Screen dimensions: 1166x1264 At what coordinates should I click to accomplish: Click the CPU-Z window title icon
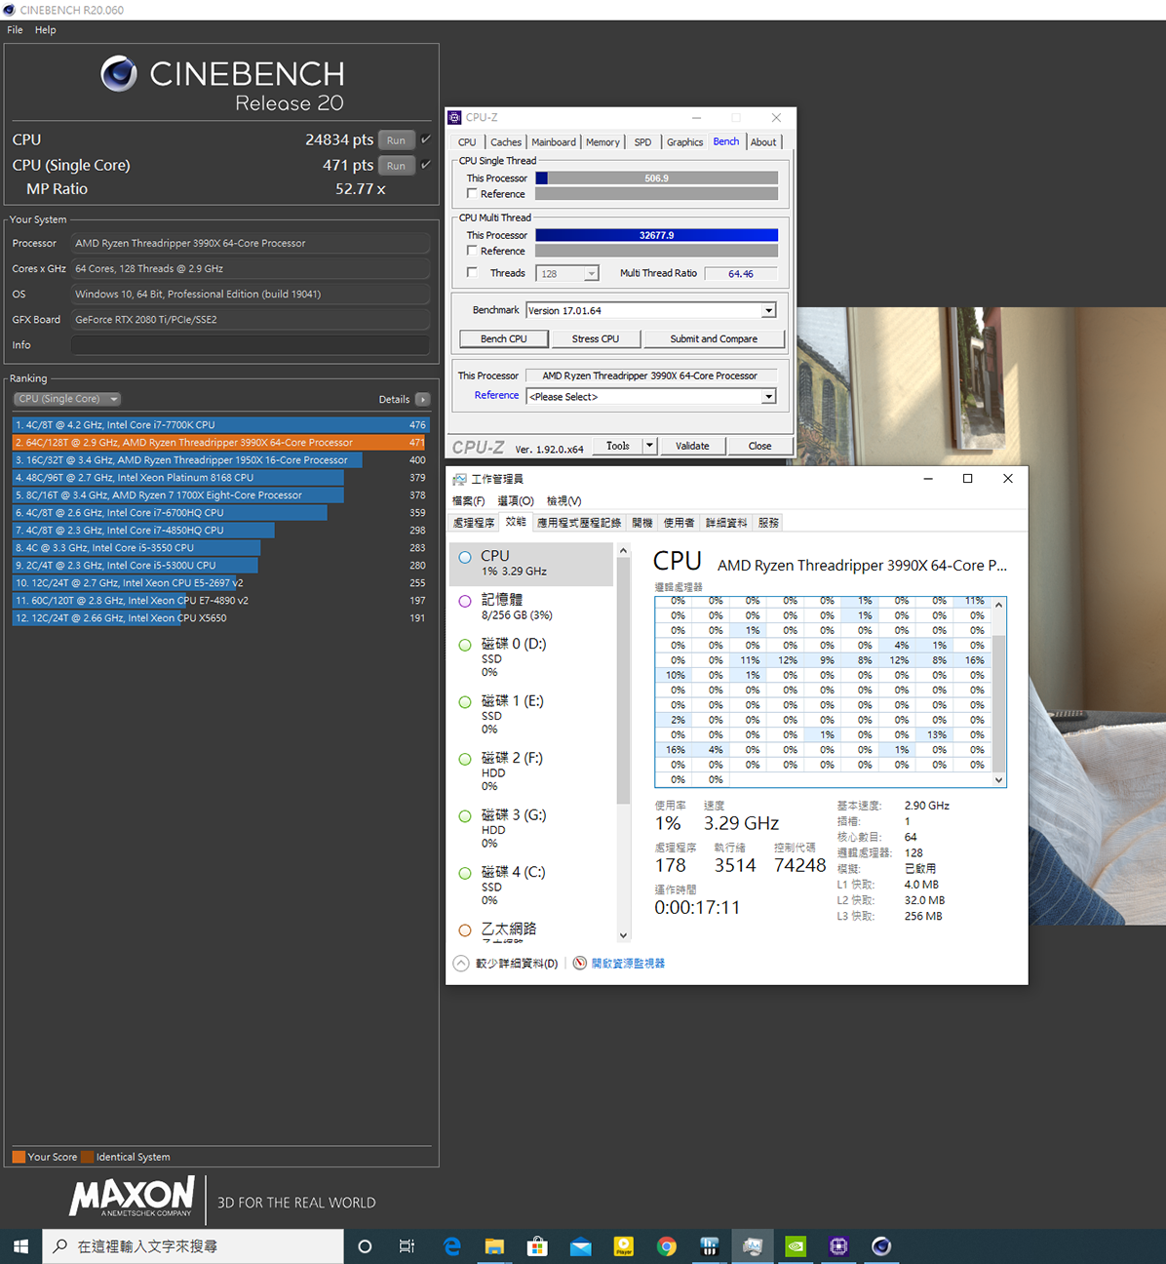coord(454,117)
